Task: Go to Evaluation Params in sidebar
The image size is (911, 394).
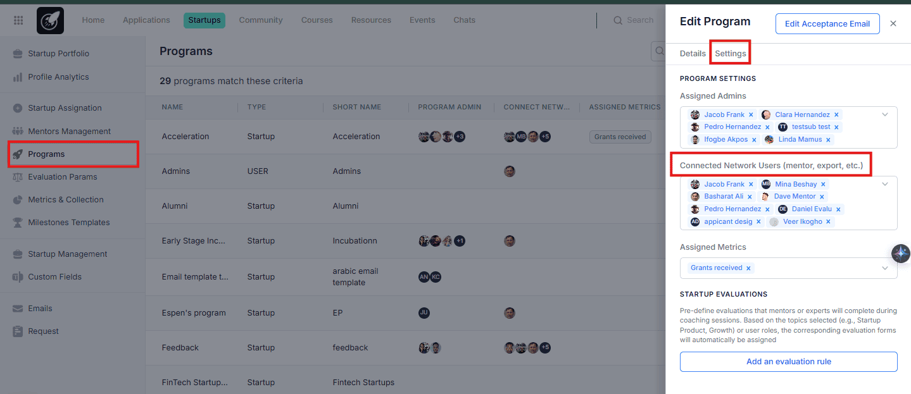Action: coord(62,177)
